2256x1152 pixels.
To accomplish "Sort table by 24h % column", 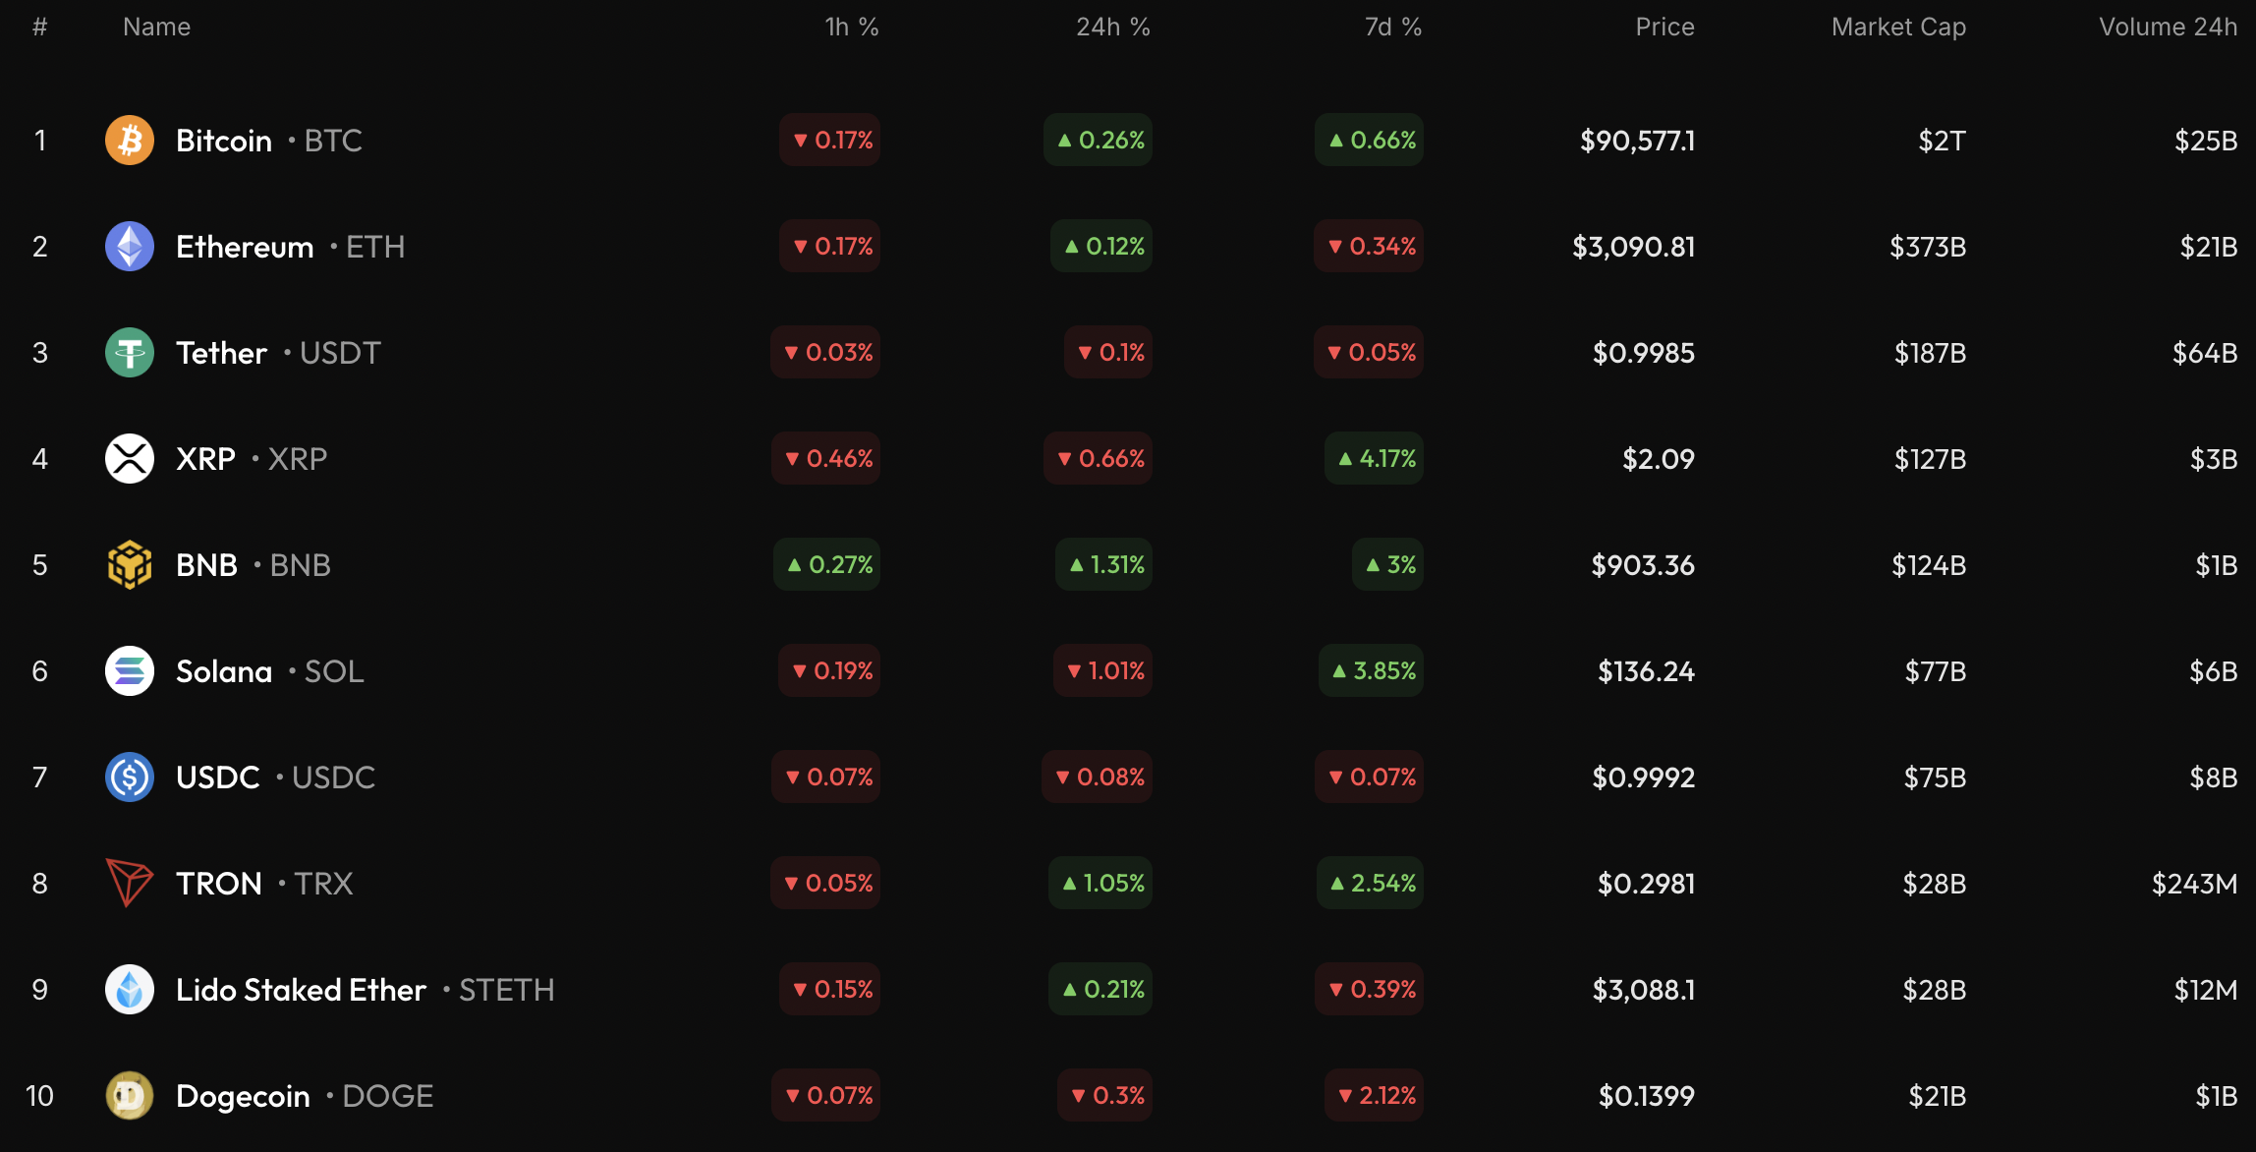I will pos(1112,28).
